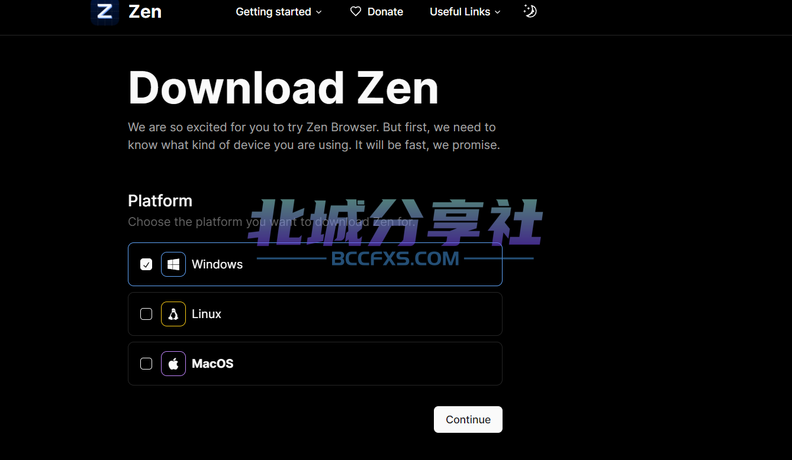The height and width of the screenshot is (460, 792).
Task: Select the MacOS label text
Action: point(213,364)
